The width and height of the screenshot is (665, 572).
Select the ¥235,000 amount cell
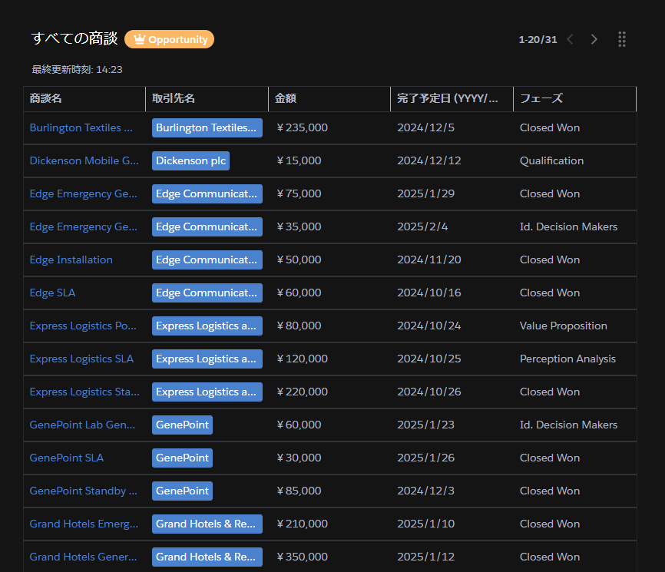pyautogui.click(x=302, y=127)
